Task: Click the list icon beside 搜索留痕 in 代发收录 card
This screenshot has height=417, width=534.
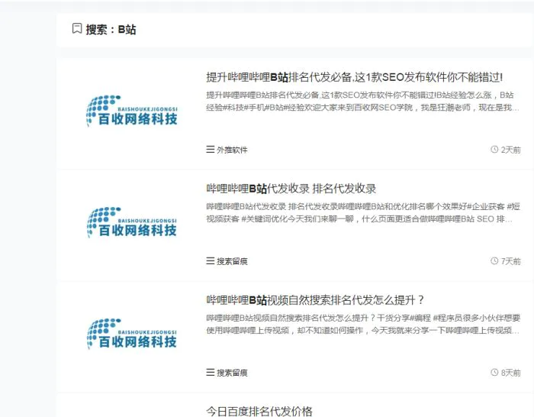Action: (210, 261)
